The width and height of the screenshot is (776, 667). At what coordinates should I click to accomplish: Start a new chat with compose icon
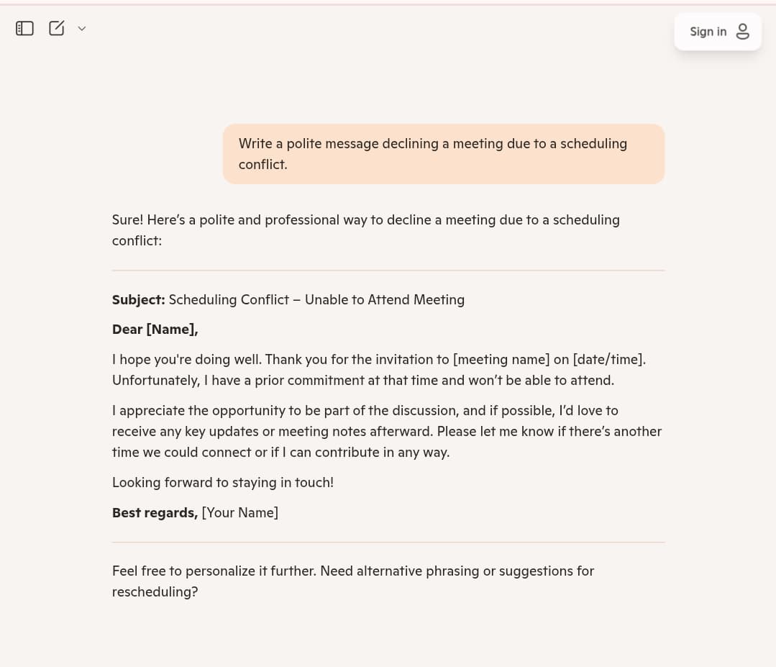[x=57, y=28]
